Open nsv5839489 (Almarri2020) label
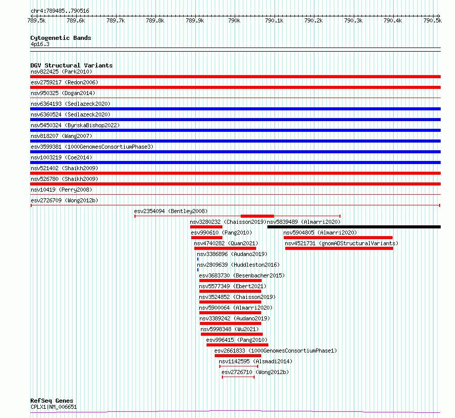This screenshot has width=455, height=418. (x=304, y=222)
